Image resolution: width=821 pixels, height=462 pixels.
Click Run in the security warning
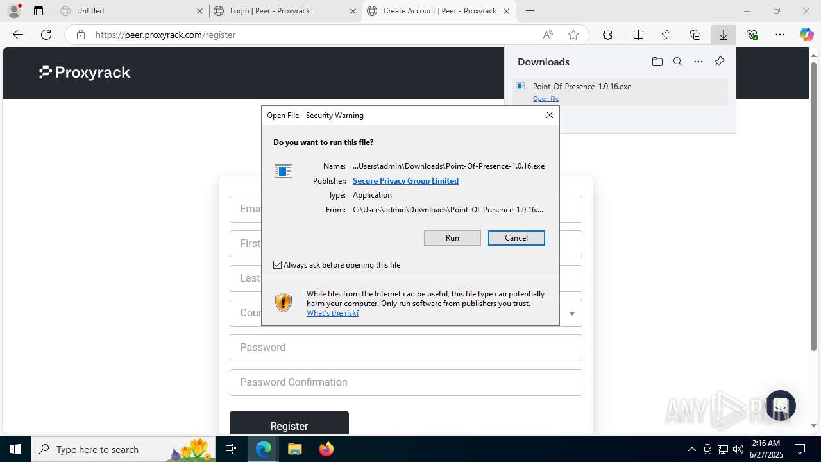tap(452, 238)
